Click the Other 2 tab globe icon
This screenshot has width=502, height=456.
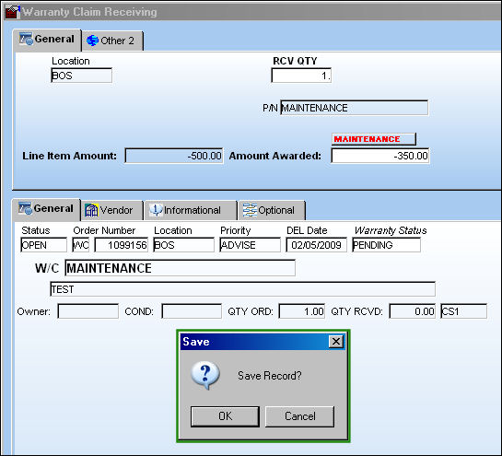[92, 41]
